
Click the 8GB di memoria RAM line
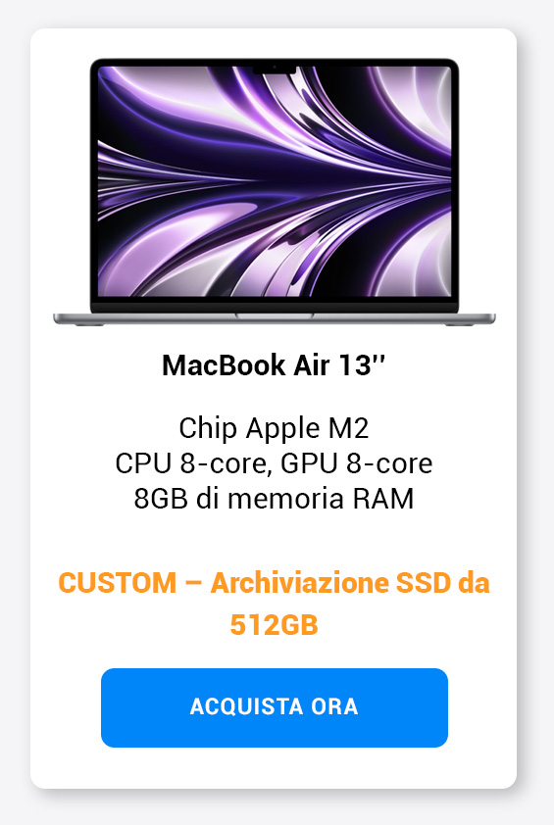[x=274, y=499]
